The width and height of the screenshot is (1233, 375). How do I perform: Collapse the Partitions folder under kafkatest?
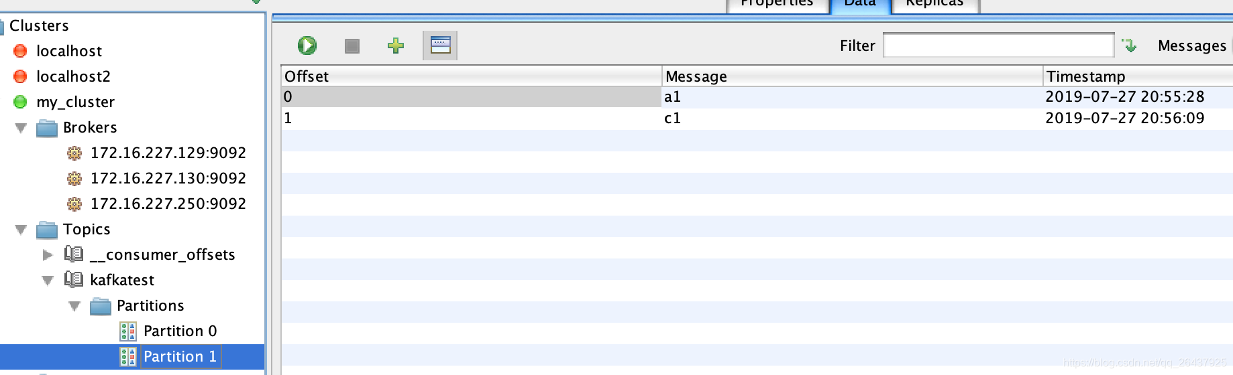pyautogui.click(x=74, y=306)
